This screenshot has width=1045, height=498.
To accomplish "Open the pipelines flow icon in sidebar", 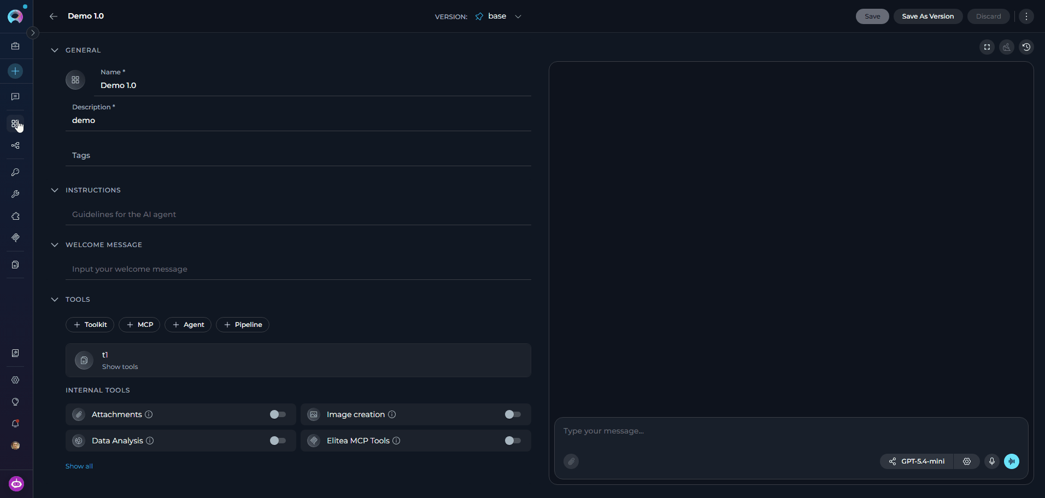I will [x=15, y=145].
